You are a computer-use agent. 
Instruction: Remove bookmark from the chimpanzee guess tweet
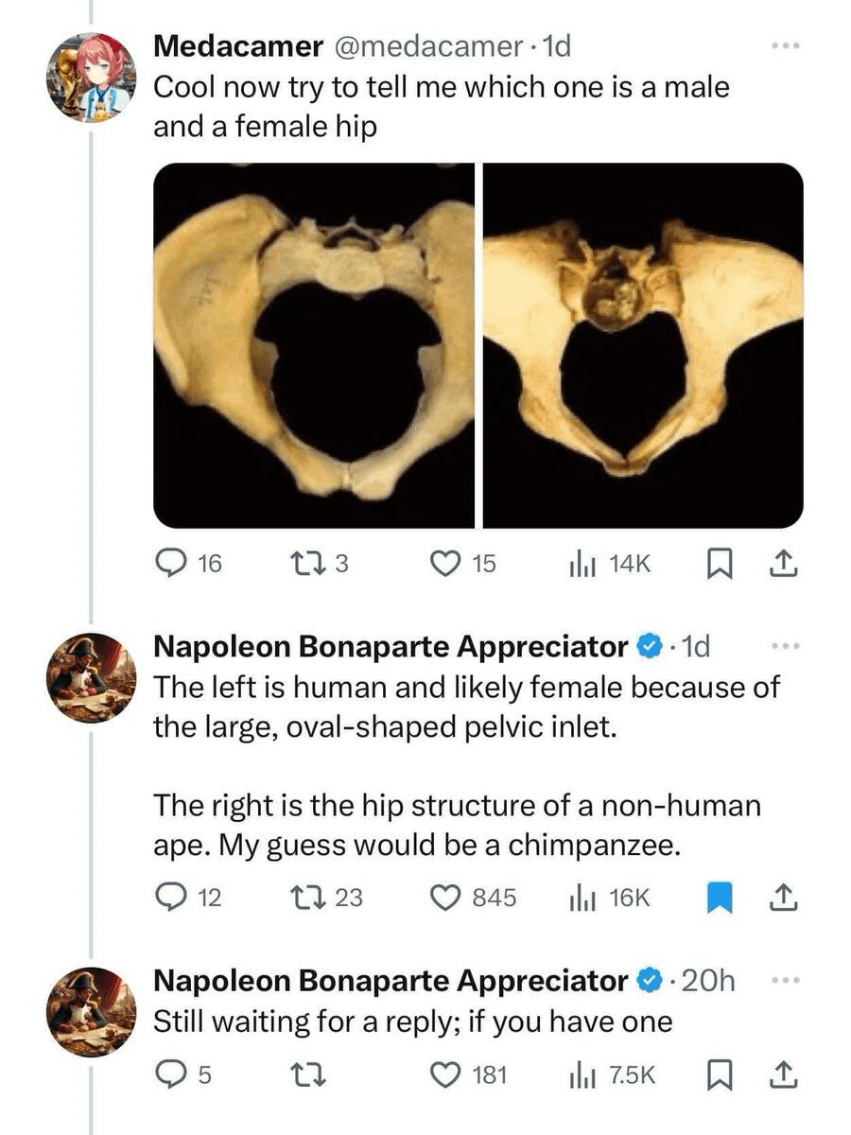pos(720,897)
